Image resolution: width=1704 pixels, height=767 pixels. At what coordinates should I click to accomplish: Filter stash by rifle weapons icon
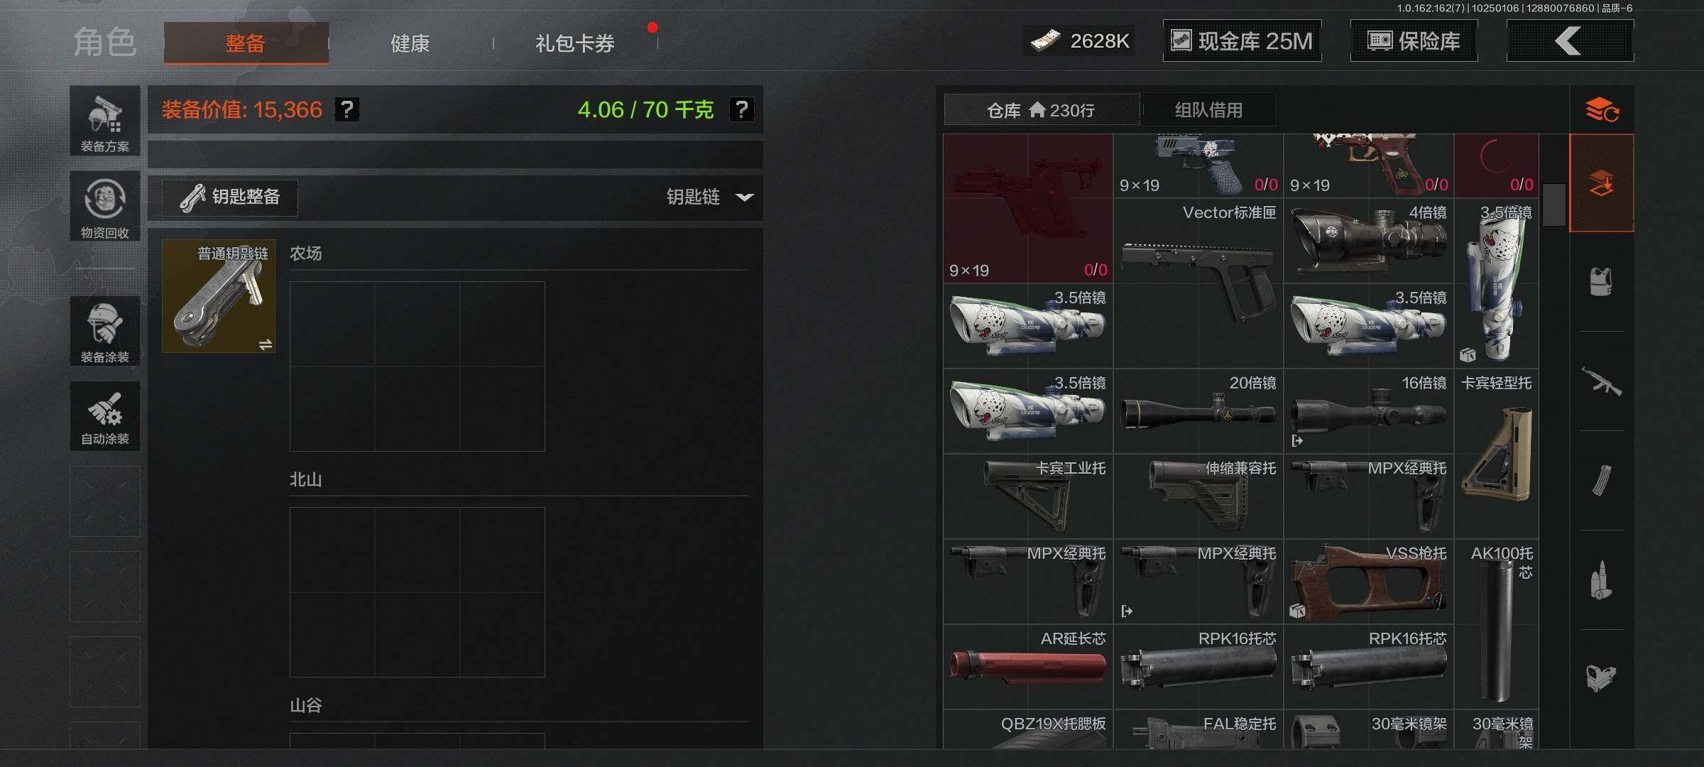1601,381
